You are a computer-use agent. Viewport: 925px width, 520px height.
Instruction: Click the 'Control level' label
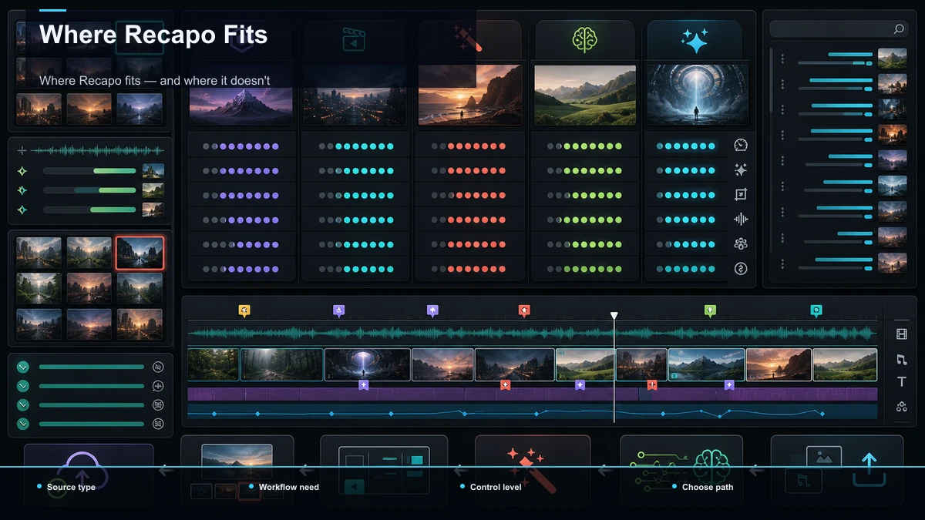496,487
